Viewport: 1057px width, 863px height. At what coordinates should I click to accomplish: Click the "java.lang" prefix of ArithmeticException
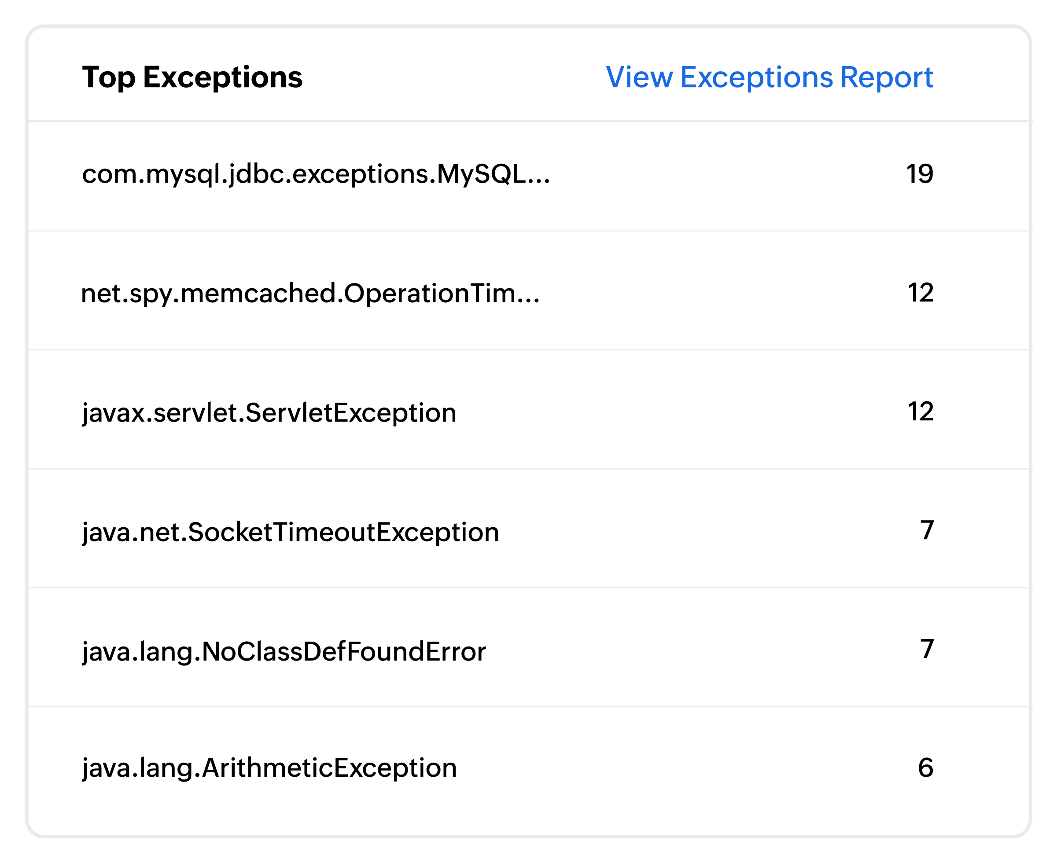click(137, 768)
